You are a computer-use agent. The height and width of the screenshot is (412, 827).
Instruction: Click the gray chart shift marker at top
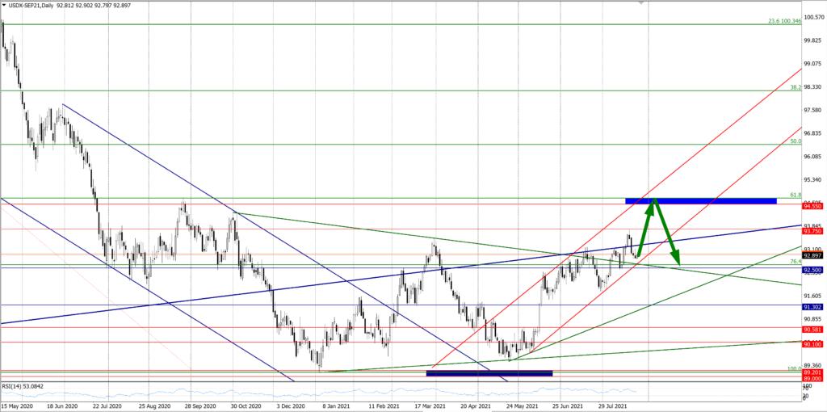click(642, 5)
